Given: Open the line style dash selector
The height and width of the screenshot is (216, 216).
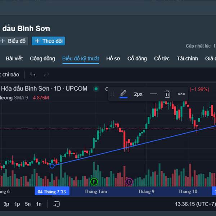Looking at the screenshot, I should [153, 94].
